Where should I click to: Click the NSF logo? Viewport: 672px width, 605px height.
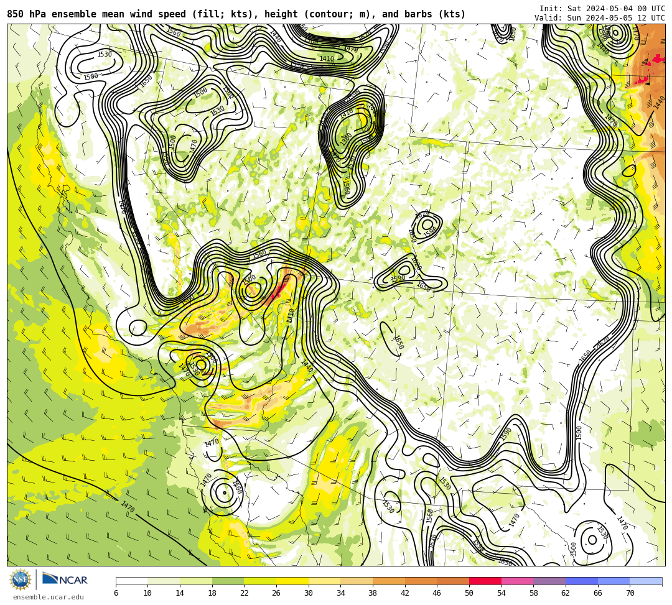(x=21, y=580)
